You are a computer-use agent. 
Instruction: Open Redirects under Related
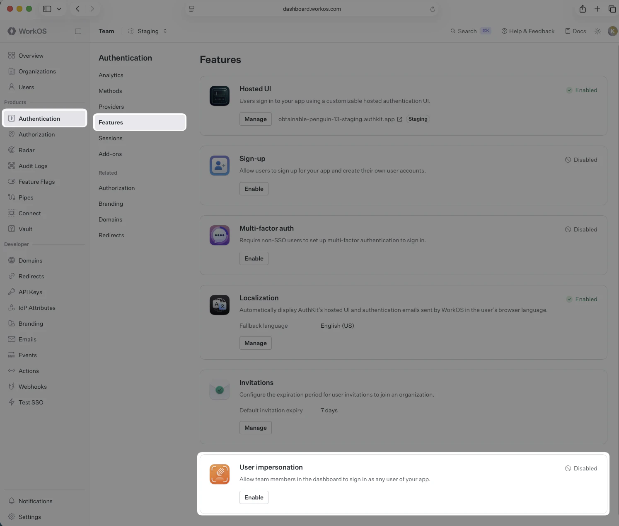(111, 235)
